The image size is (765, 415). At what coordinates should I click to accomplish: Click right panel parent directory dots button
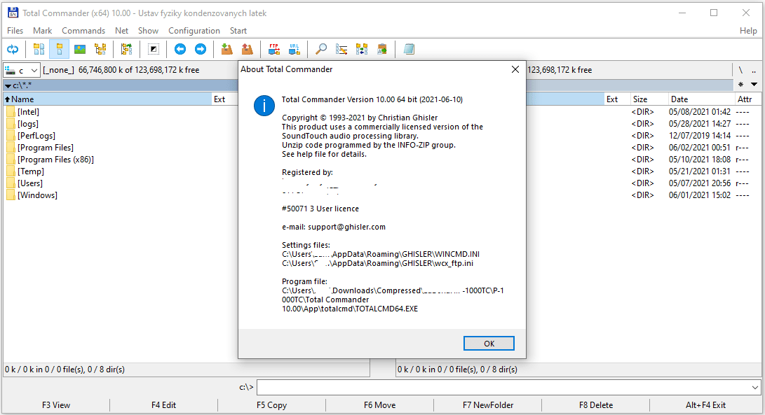pyautogui.click(x=754, y=70)
